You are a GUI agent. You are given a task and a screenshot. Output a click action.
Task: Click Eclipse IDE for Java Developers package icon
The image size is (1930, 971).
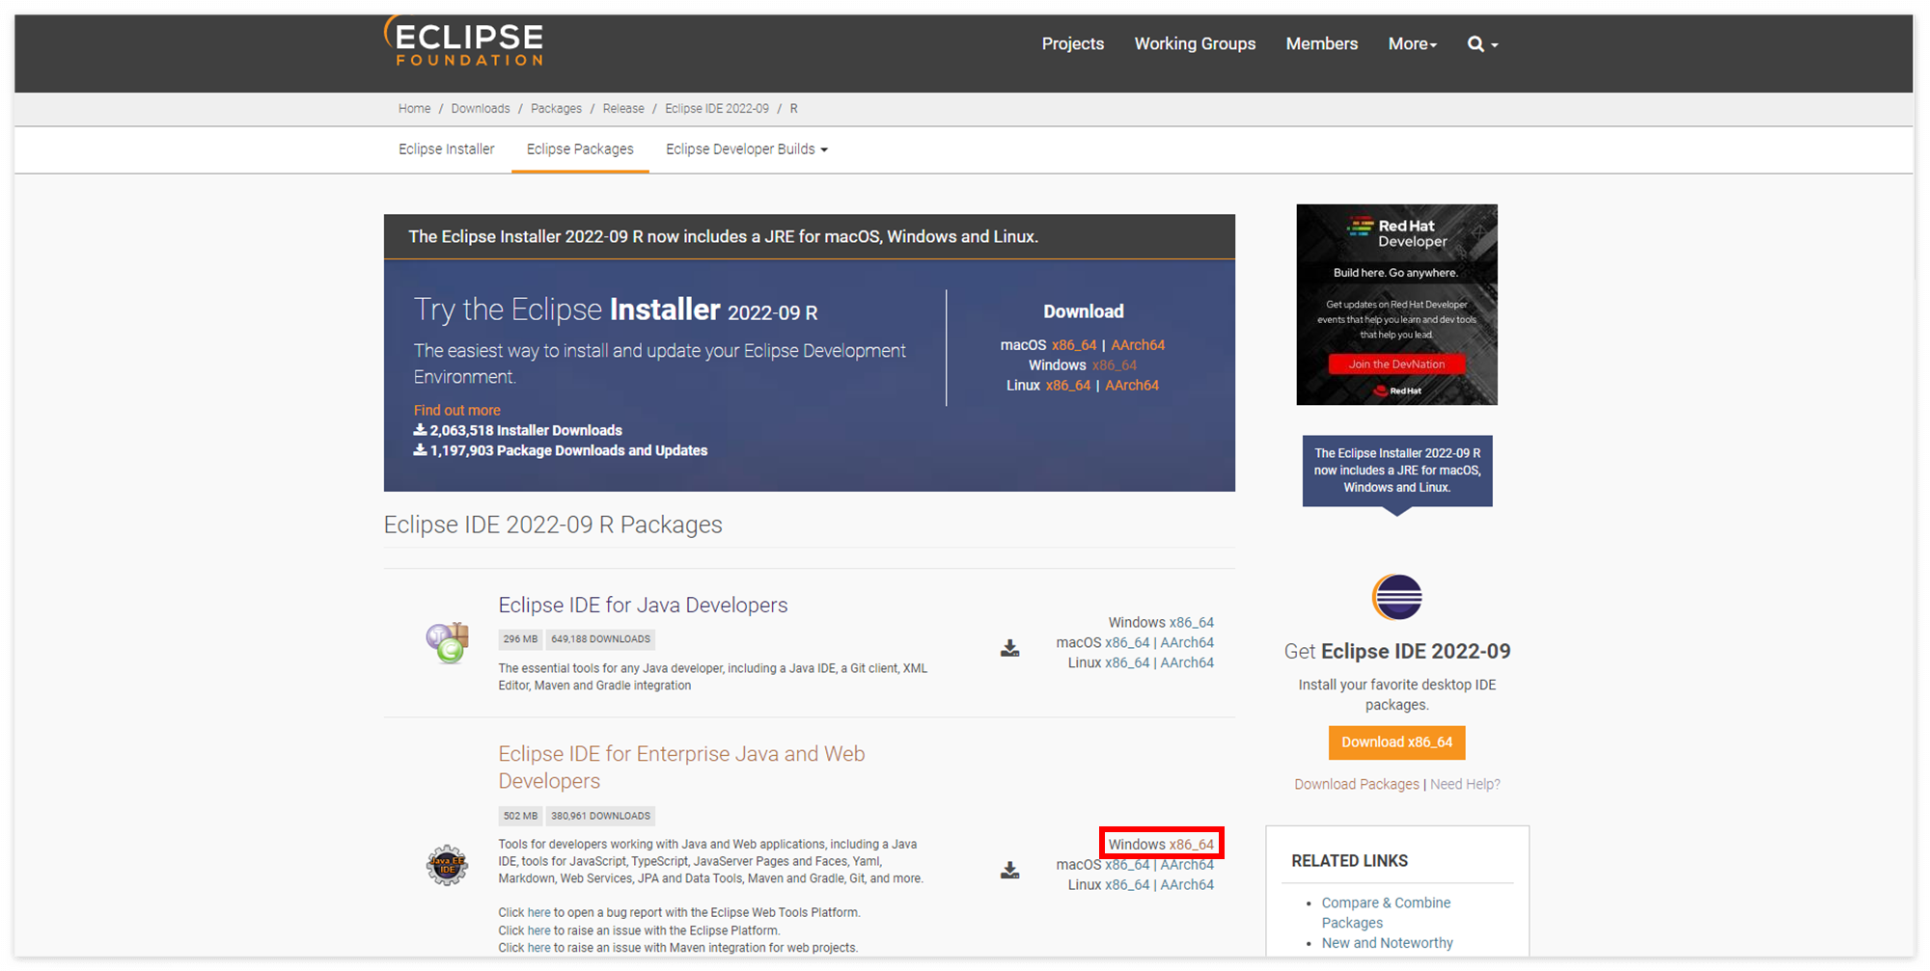[447, 643]
